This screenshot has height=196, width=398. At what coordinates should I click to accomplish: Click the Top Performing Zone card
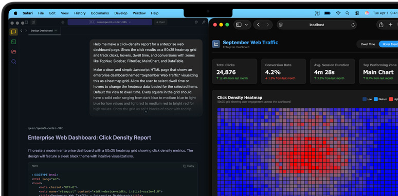378,71
